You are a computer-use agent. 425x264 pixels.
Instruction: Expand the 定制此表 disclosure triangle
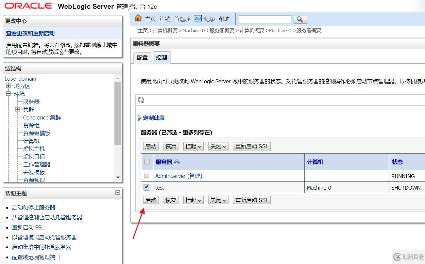tap(140, 118)
